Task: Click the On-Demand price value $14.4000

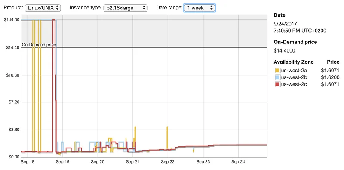Action: click(284, 51)
